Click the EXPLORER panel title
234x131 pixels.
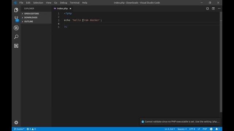tap(29, 8)
